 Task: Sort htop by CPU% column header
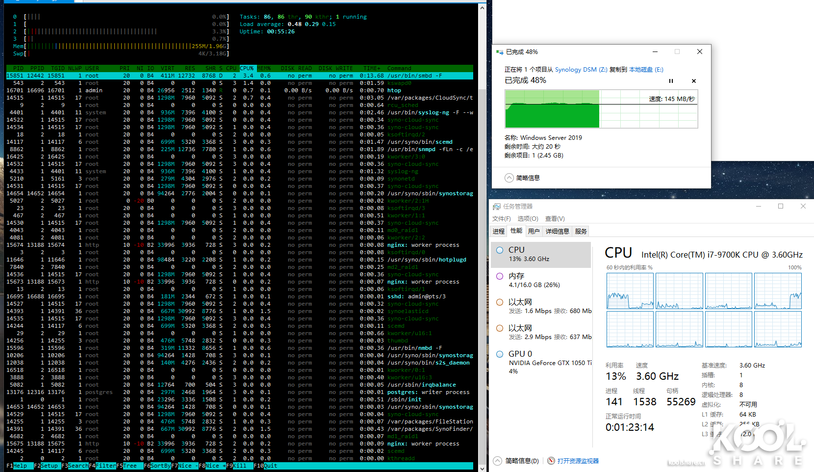click(x=247, y=69)
